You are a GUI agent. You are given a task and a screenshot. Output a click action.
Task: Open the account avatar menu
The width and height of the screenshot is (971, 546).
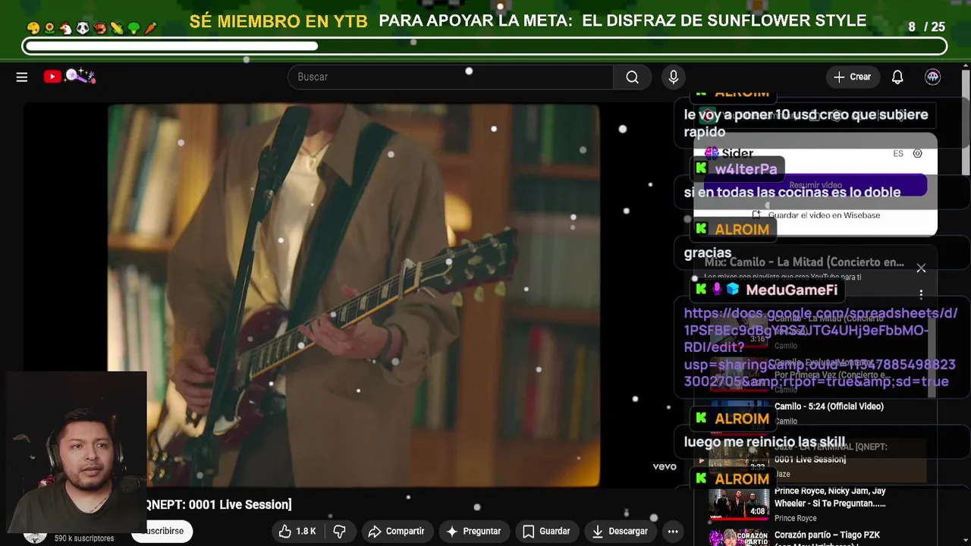932,77
